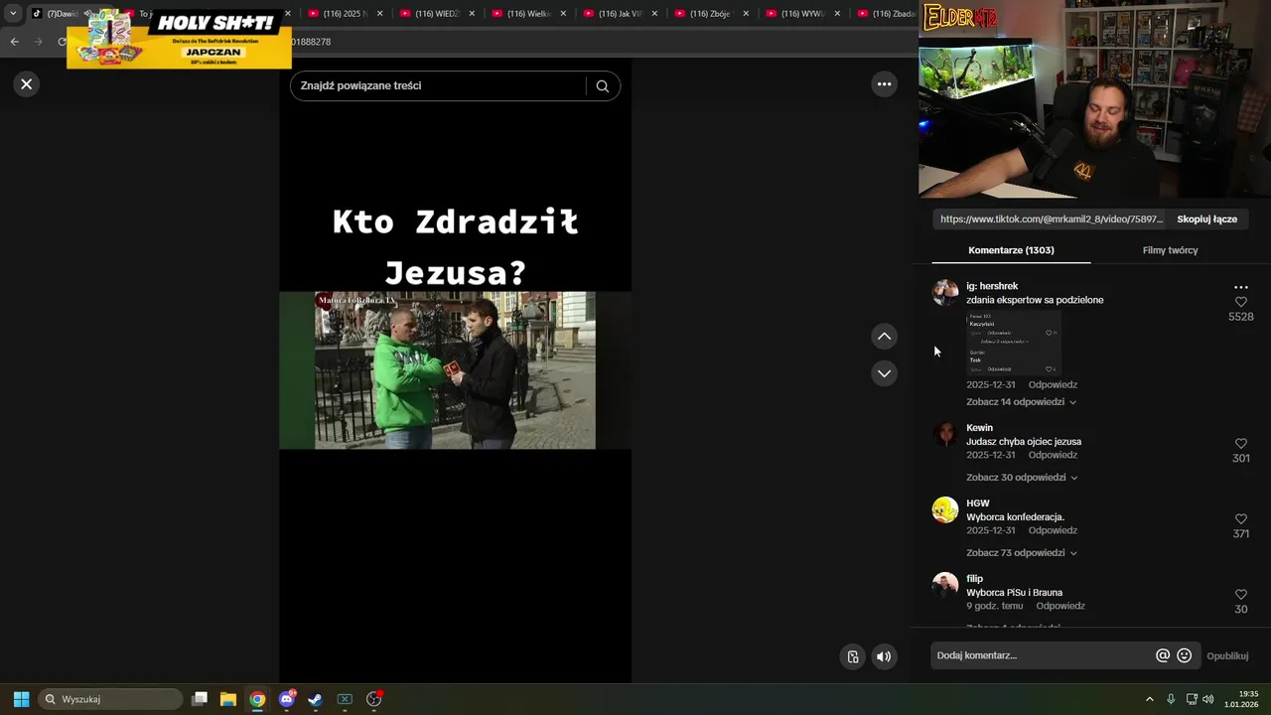Open the system volume tray icon
The width and height of the screenshot is (1271, 715).
[x=1208, y=699]
